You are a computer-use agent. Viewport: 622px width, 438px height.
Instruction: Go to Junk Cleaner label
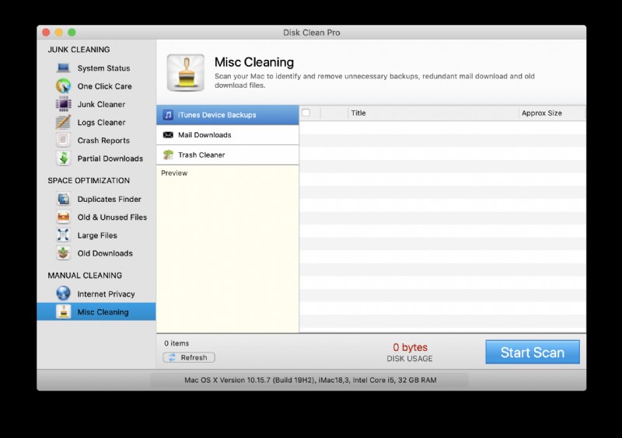click(101, 104)
